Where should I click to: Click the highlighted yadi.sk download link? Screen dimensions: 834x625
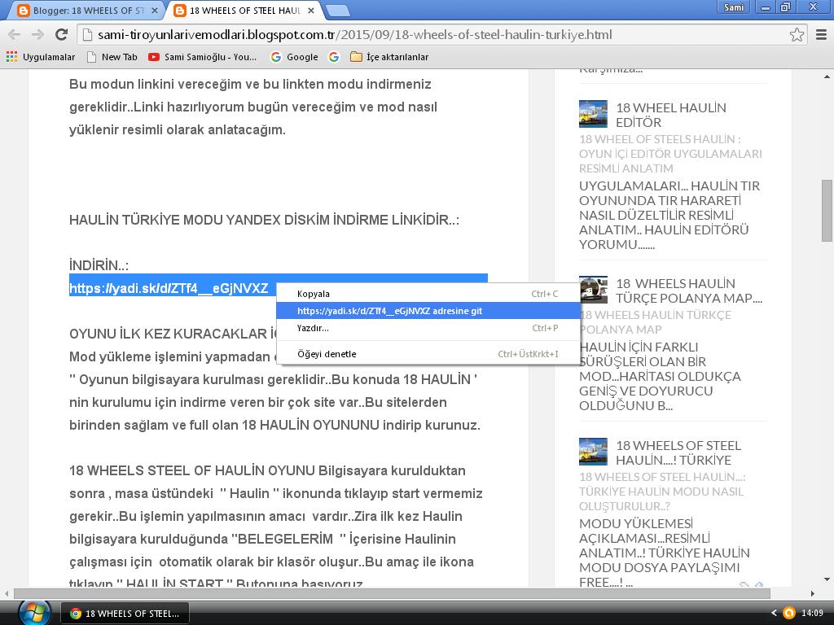[169, 289]
